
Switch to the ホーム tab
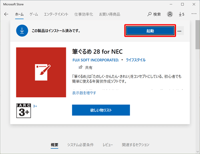[x=19, y=14]
